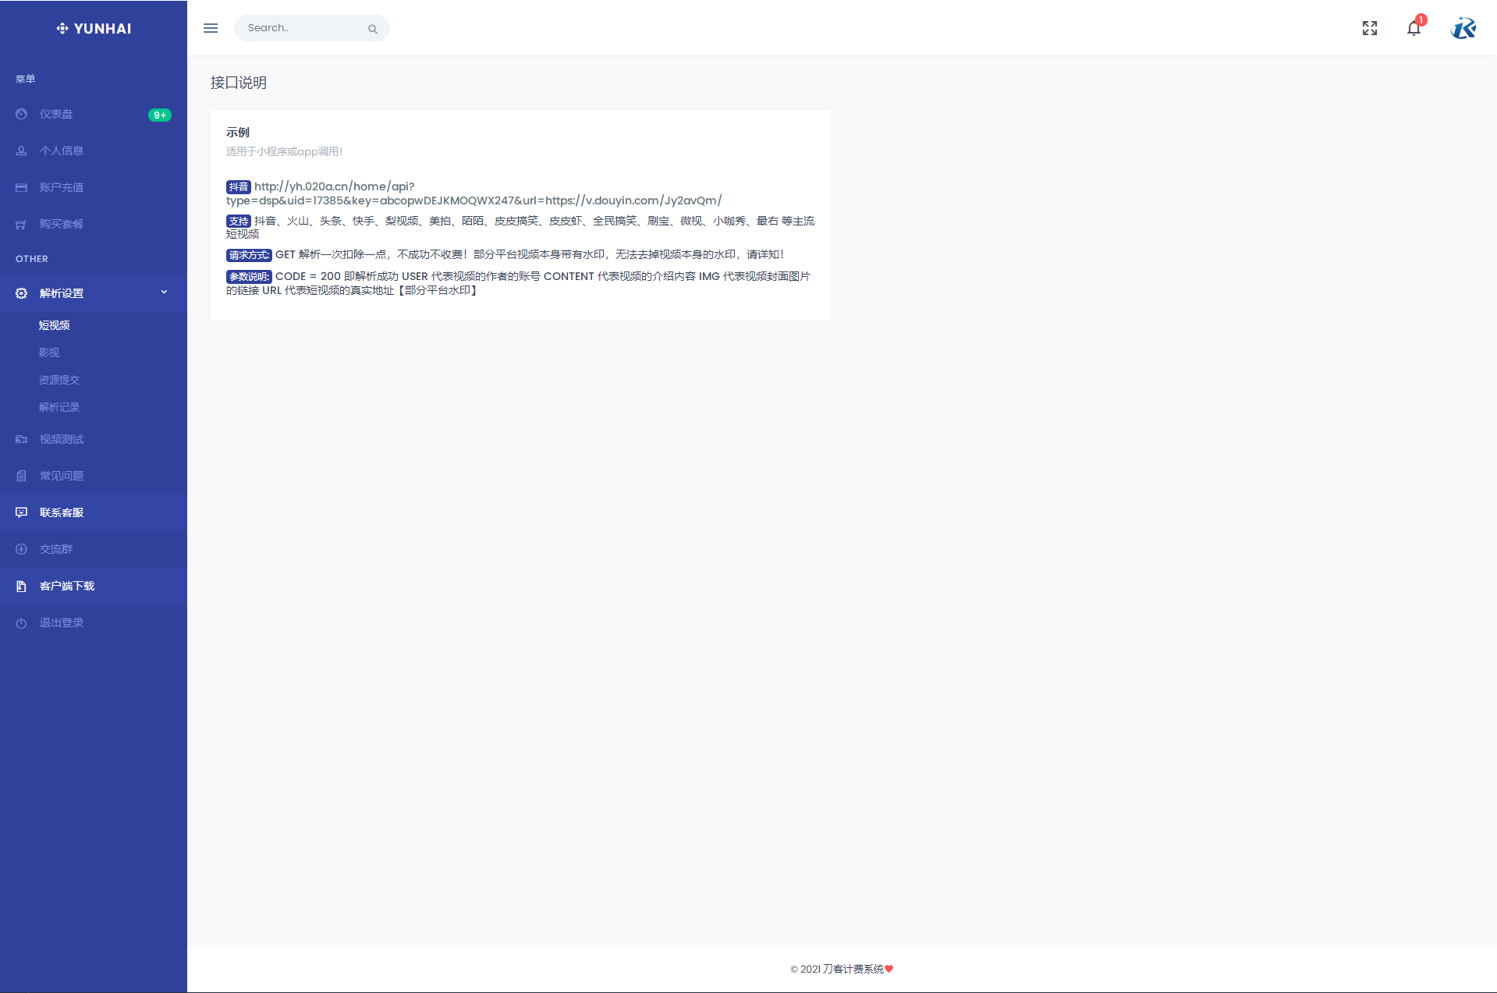Open 仪表盘 dashboard menu item
Viewport: 1497px width, 993px height.
click(56, 114)
